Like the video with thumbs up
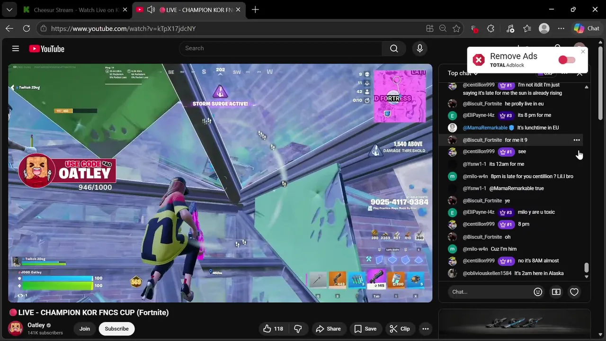The image size is (606, 341). pyautogui.click(x=273, y=329)
